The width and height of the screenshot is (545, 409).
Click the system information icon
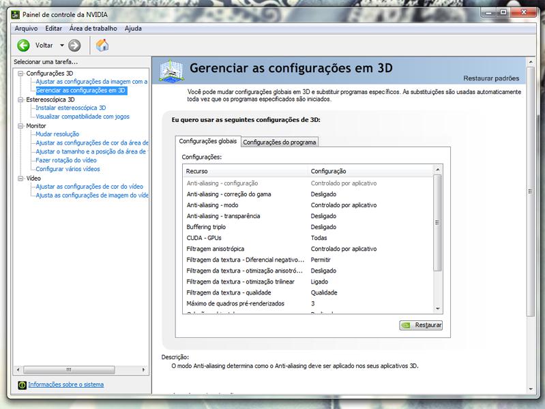click(x=23, y=384)
